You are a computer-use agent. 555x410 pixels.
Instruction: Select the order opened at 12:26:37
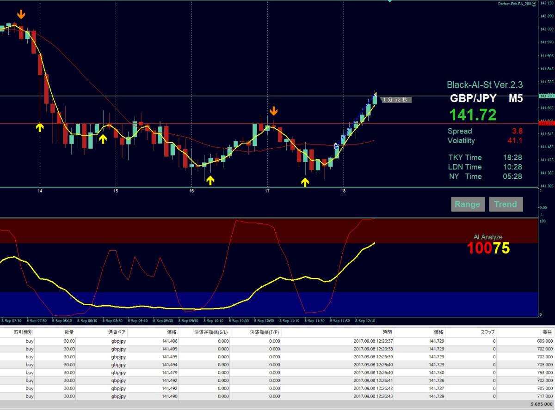(277, 341)
